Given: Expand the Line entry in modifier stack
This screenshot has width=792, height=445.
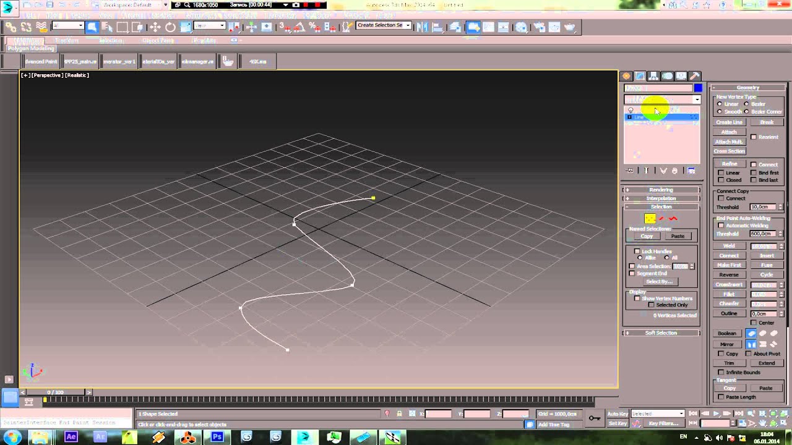Looking at the screenshot, I should click(x=630, y=117).
